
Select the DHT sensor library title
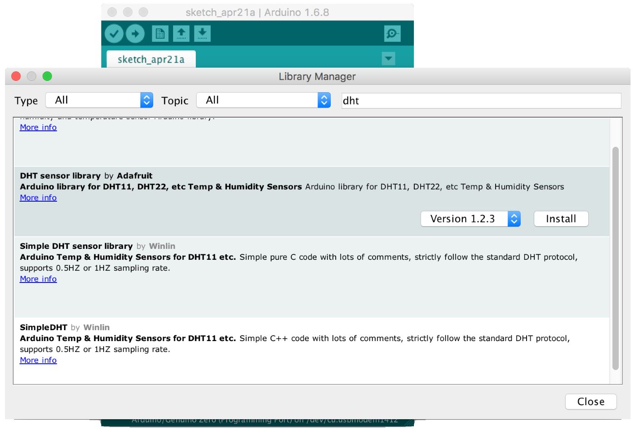pyautogui.click(x=60, y=176)
